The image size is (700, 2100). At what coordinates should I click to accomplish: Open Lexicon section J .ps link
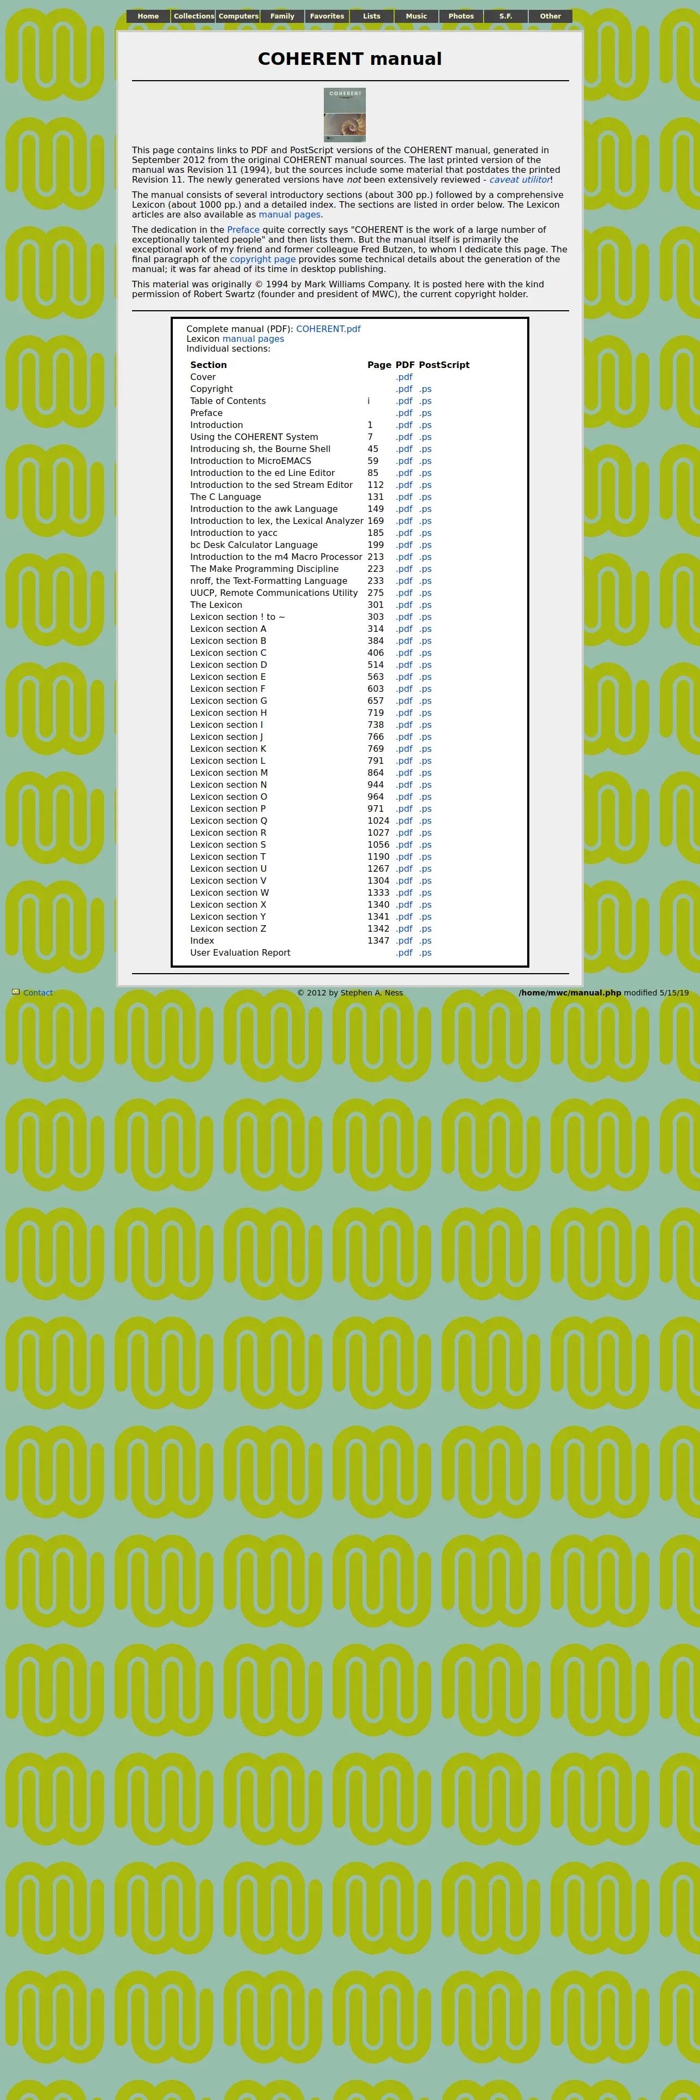pos(425,737)
